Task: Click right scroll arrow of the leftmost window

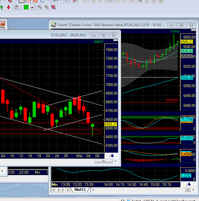Action: tap(2, 171)
